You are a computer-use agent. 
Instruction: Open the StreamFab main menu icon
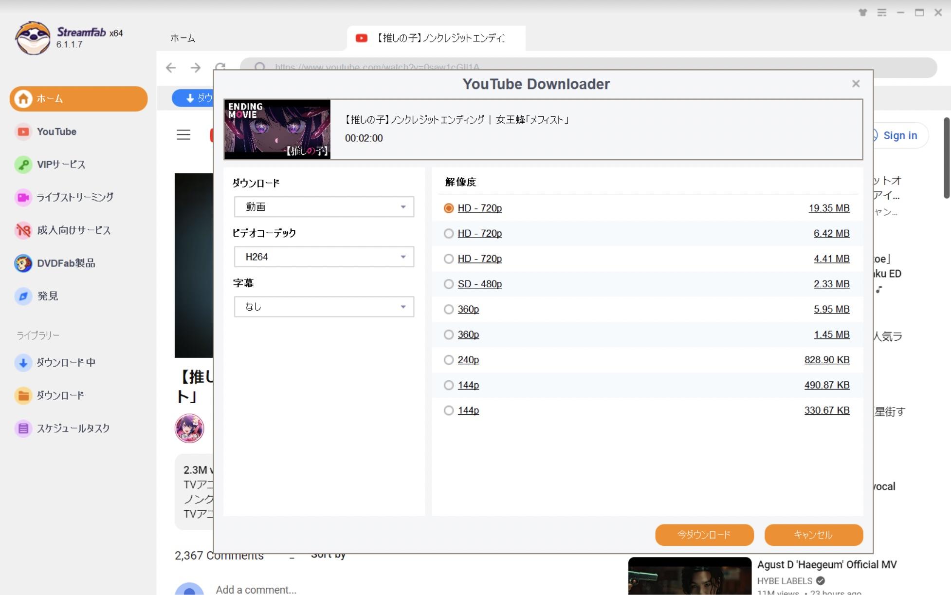882,13
